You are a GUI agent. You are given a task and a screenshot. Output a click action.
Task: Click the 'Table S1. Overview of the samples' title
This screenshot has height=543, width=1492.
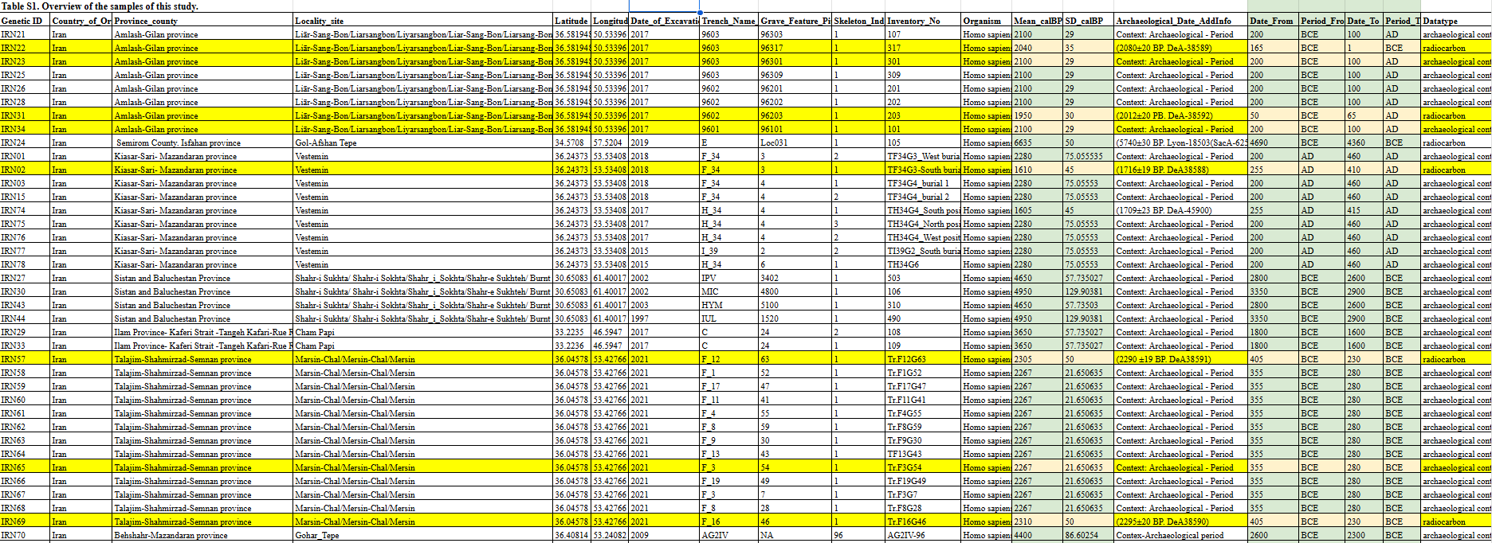(x=100, y=6)
